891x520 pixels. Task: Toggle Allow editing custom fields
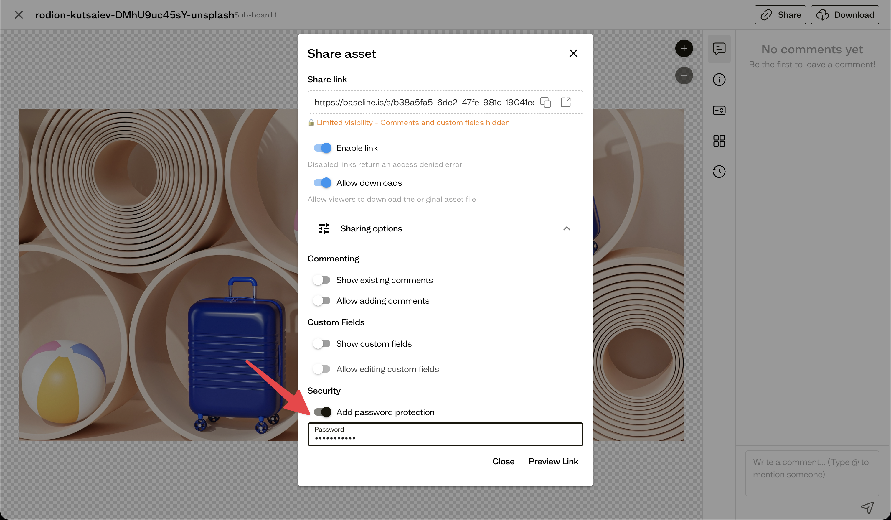coord(321,369)
